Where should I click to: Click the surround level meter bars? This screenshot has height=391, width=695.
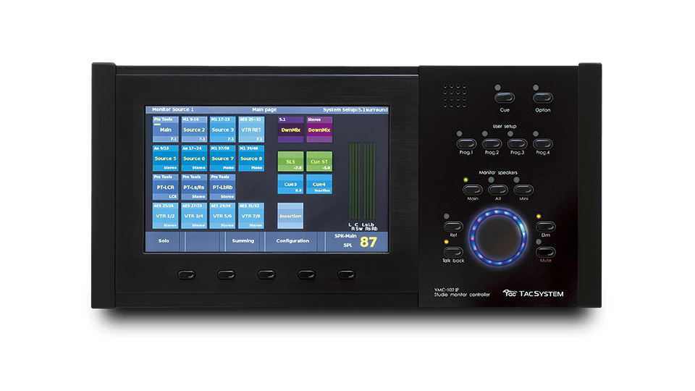[362, 181]
